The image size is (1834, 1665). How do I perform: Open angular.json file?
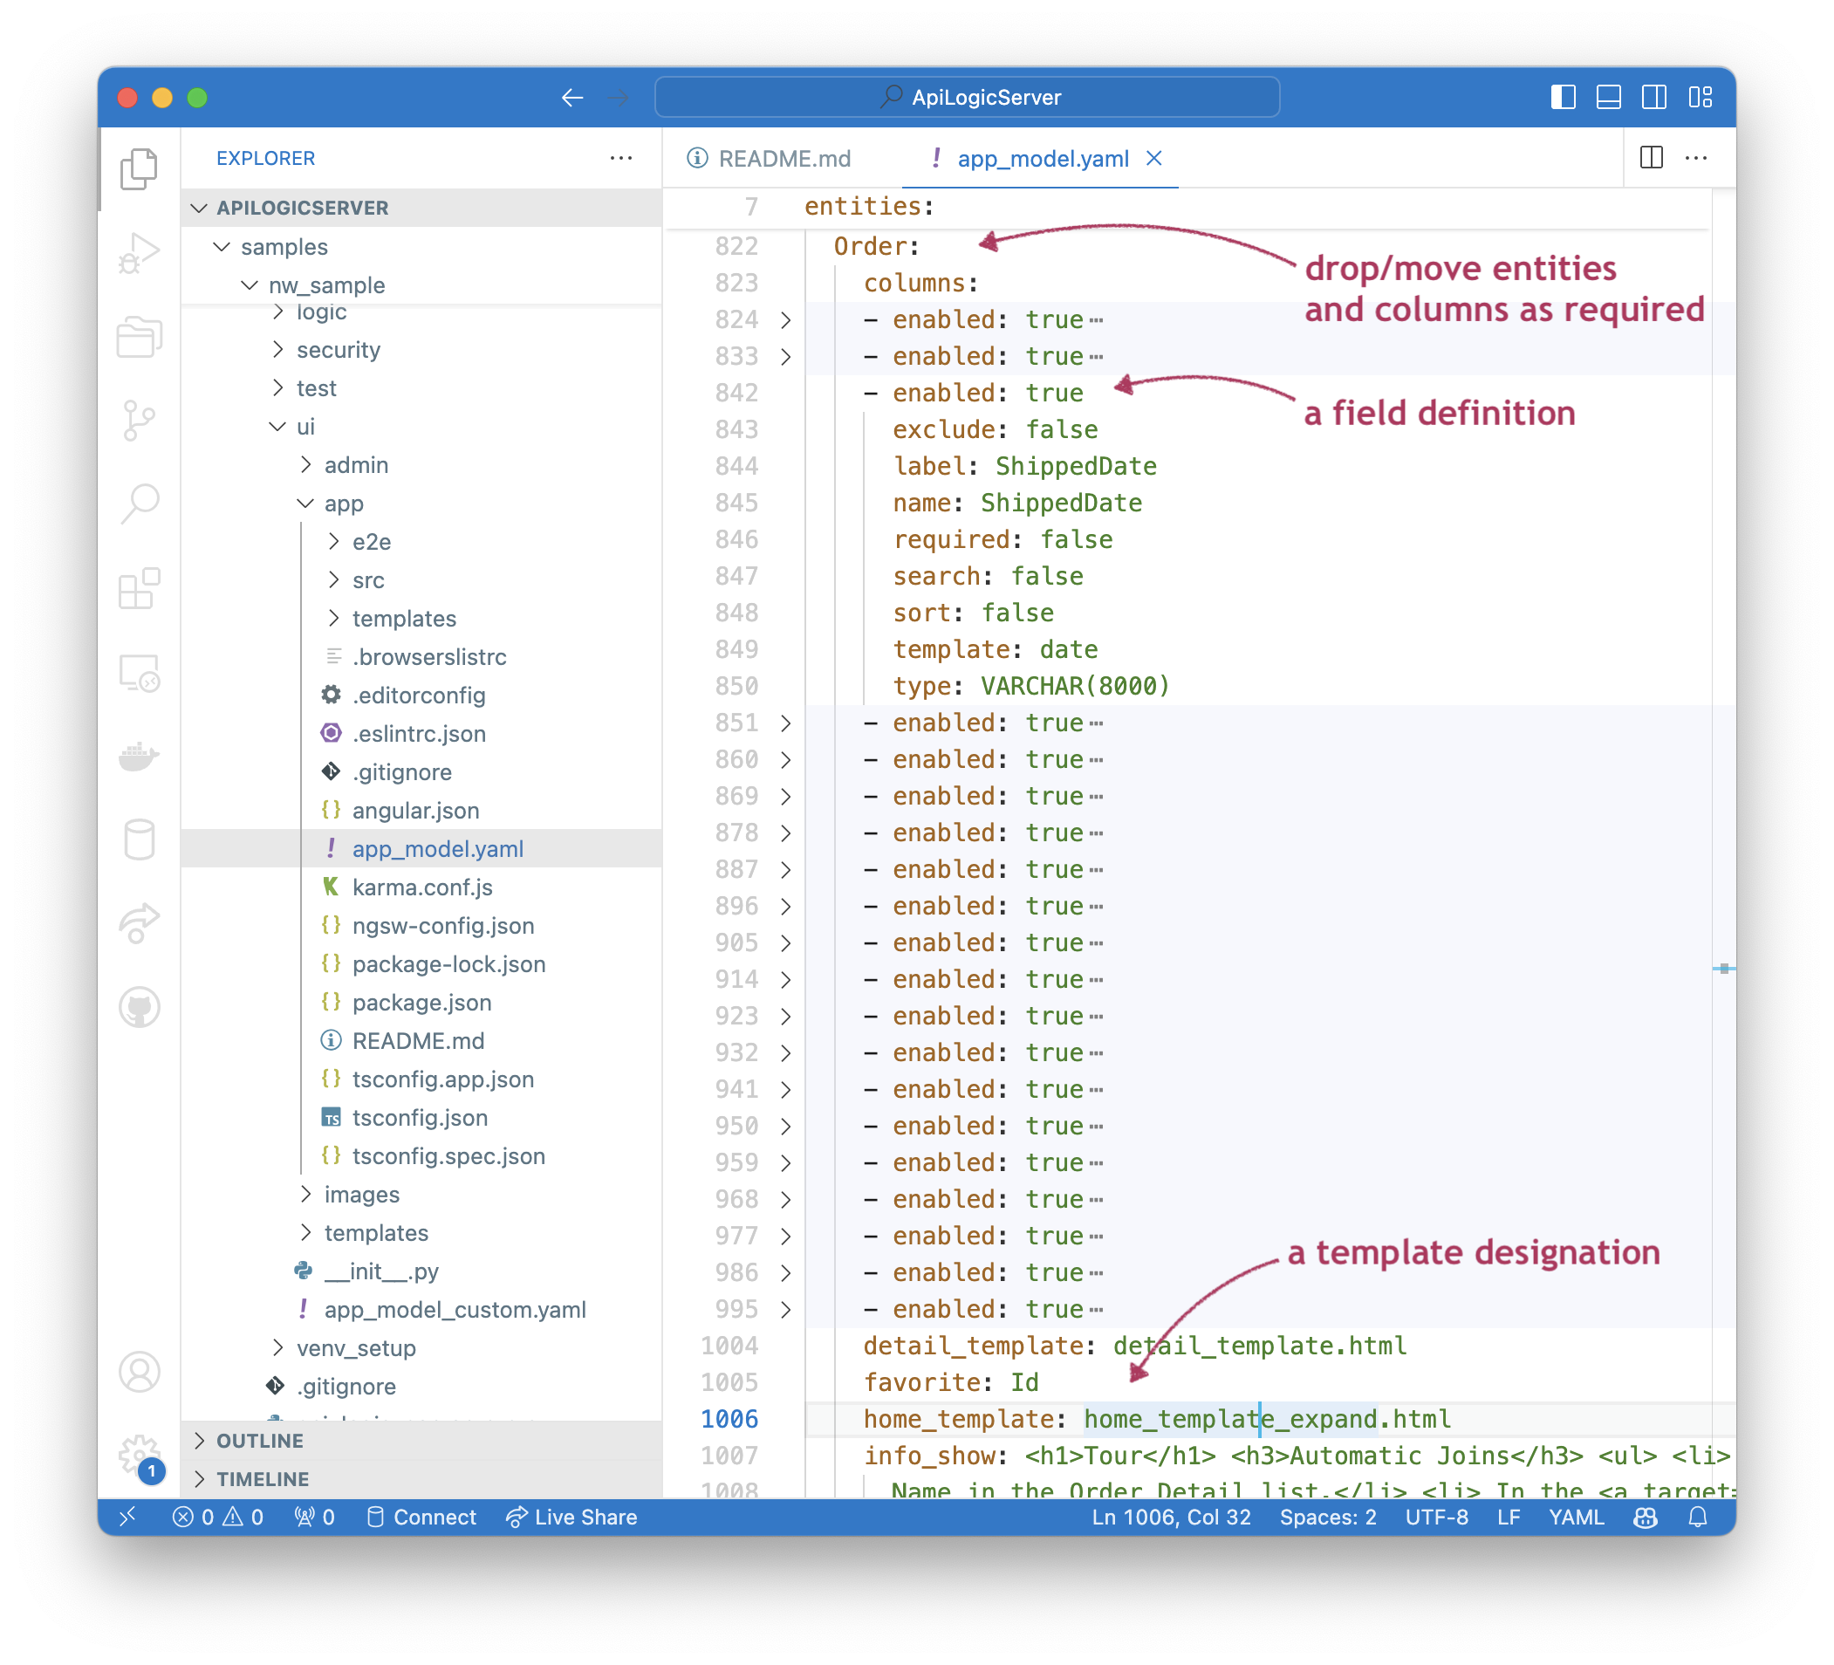(x=421, y=811)
